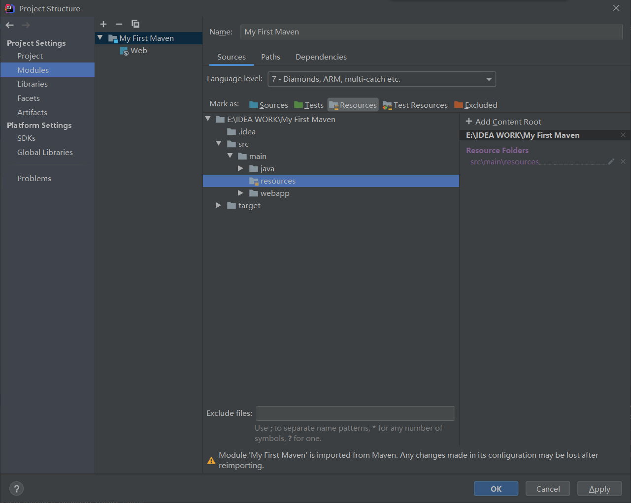Mark folder as Tests
The height and width of the screenshot is (503, 631).
(x=309, y=105)
